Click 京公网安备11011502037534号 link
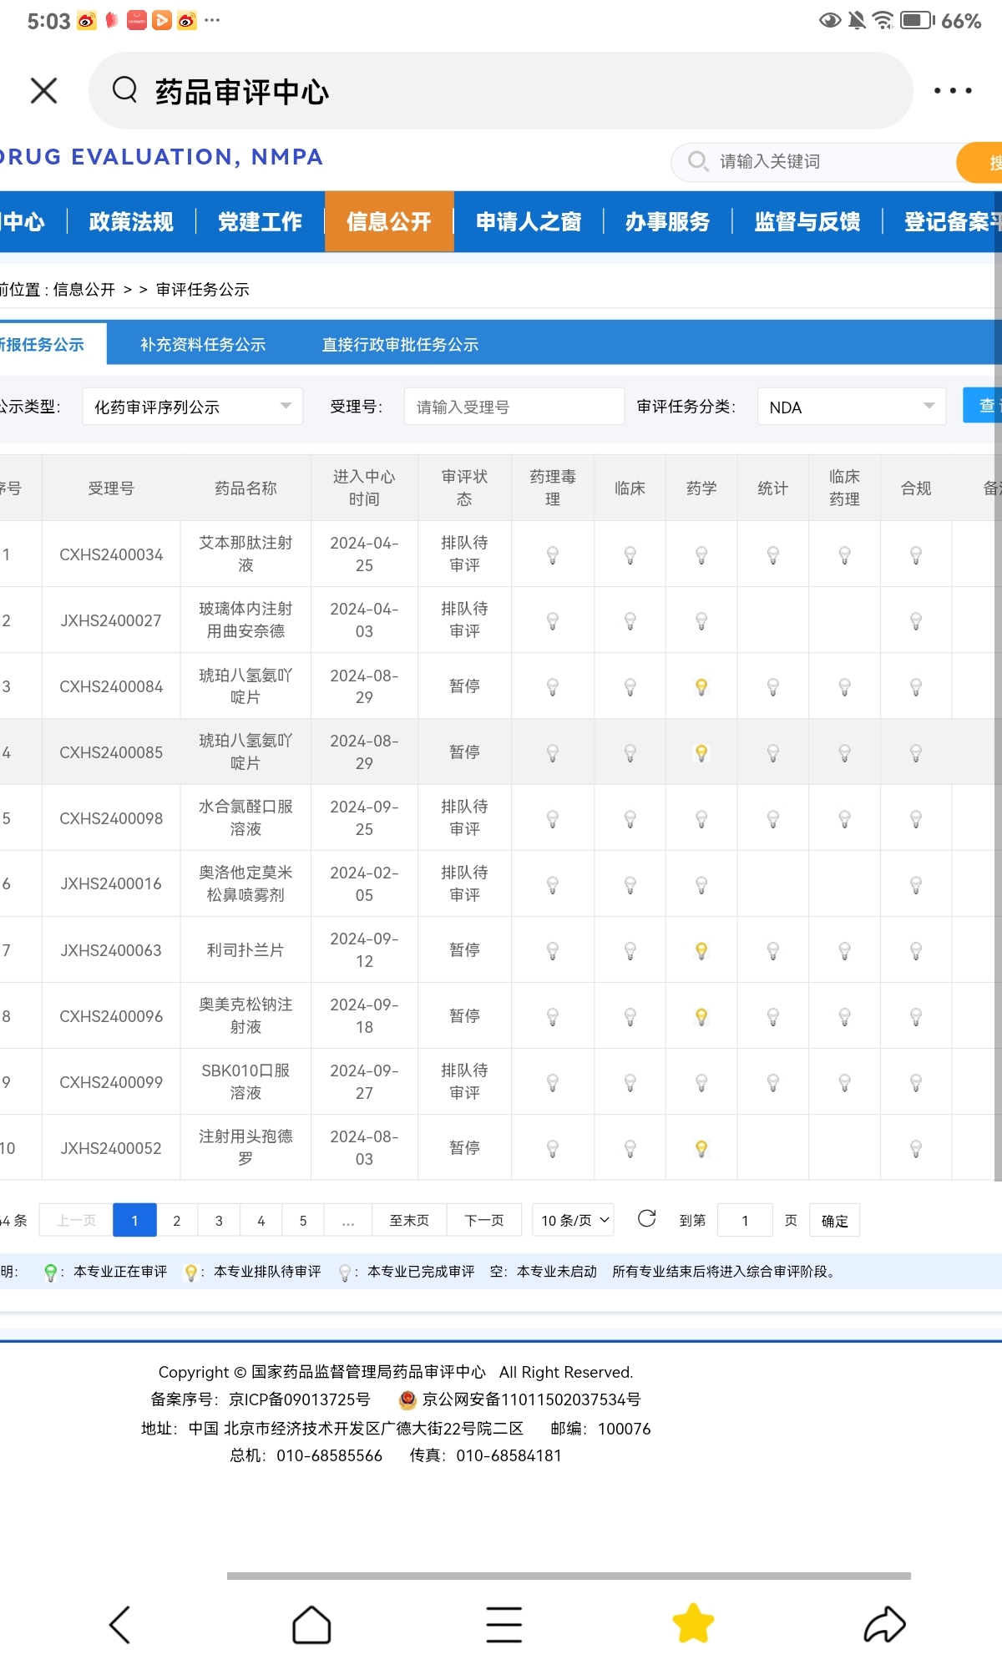The image size is (1002, 1670). 531,1399
